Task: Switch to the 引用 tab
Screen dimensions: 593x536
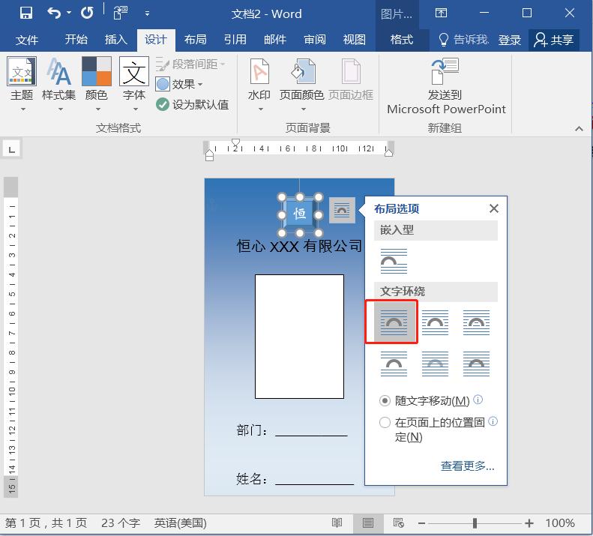Action: tap(235, 39)
